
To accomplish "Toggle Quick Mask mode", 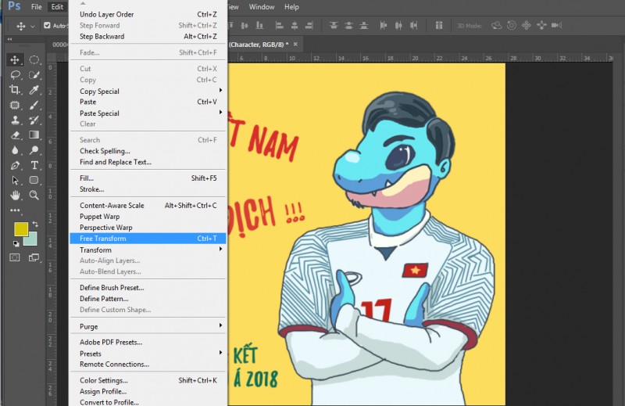I will (15, 257).
